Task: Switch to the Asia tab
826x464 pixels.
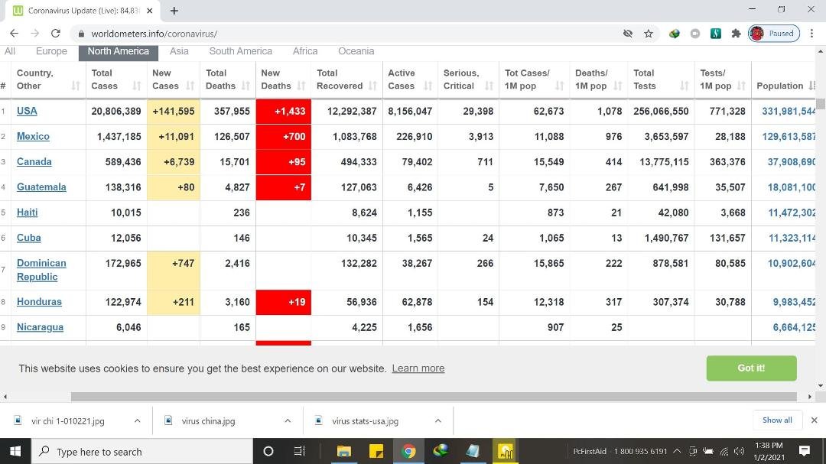Action: (179, 51)
